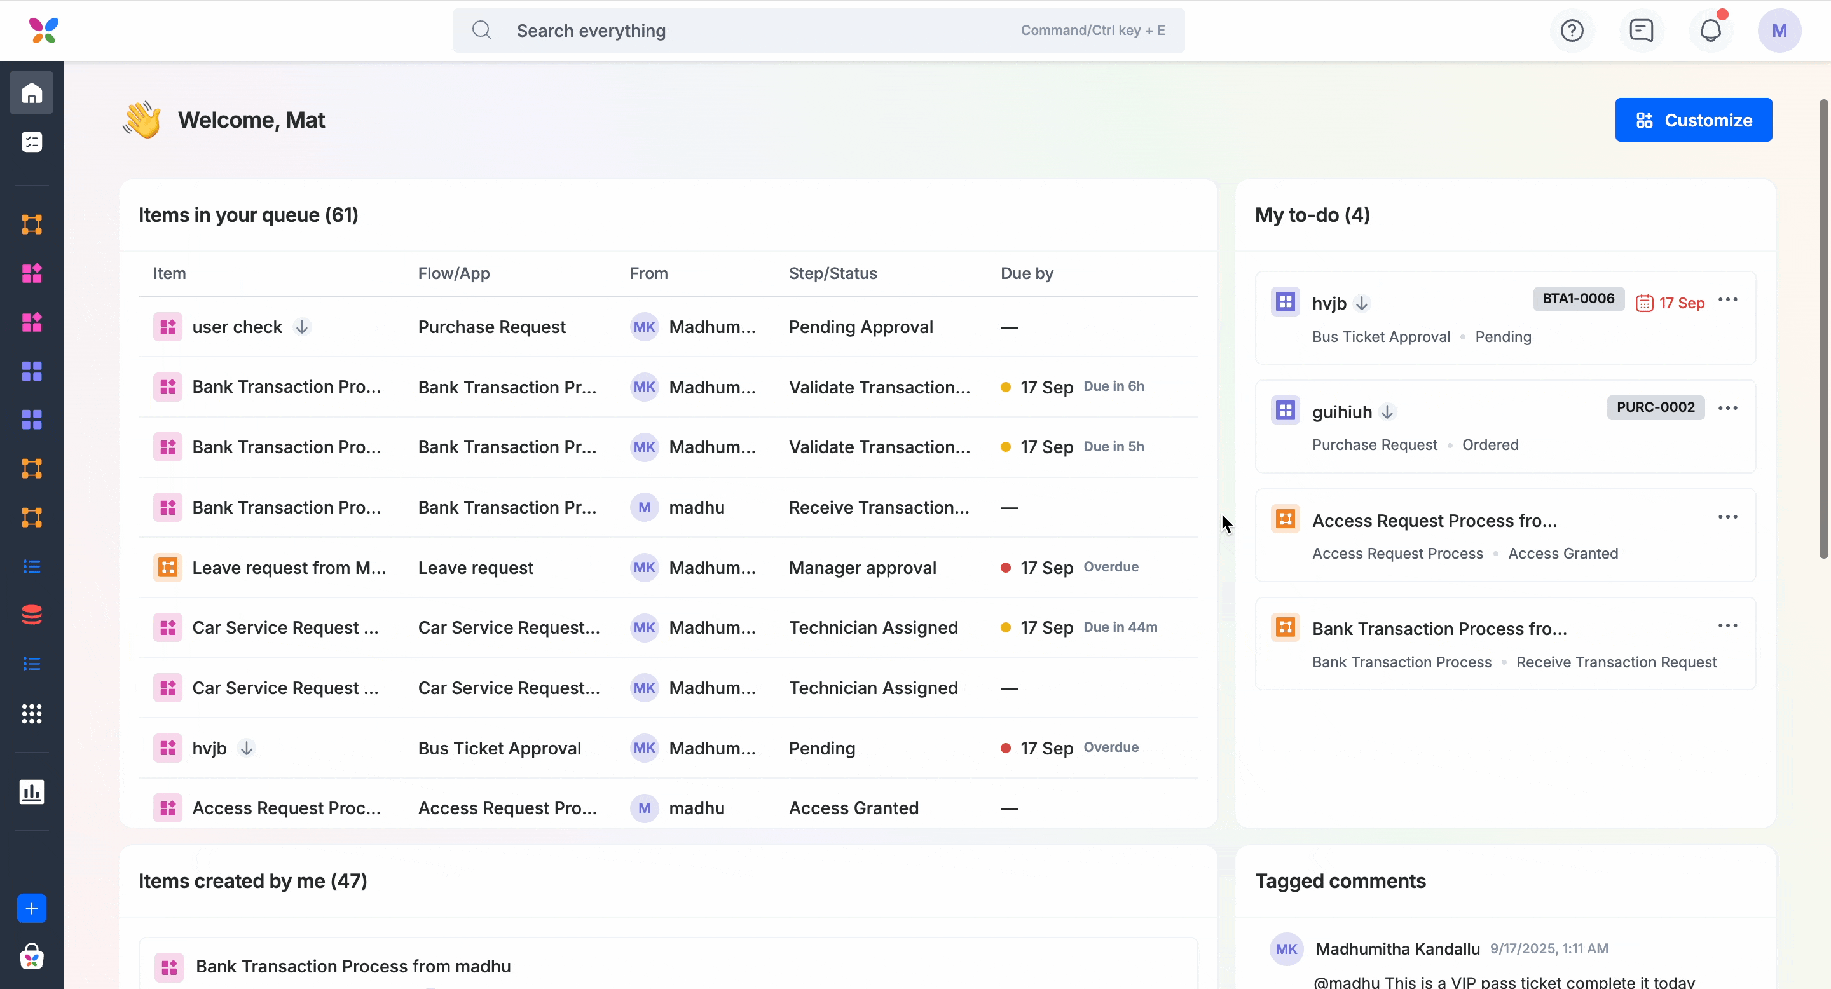Screen dimensions: 1831x989
Task: Click the Customize button
Action: [x=1693, y=120]
